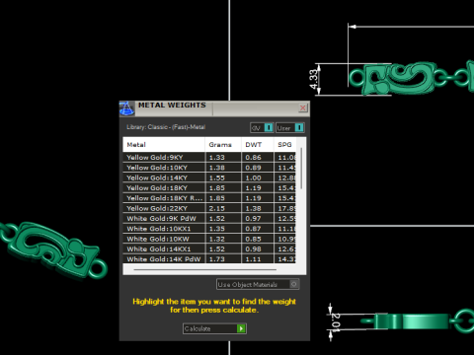Image resolution: width=474 pixels, height=355 pixels.
Task: Click the Library: Classic - (Fast)-Metal label
Action: click(x=166, y=127)
